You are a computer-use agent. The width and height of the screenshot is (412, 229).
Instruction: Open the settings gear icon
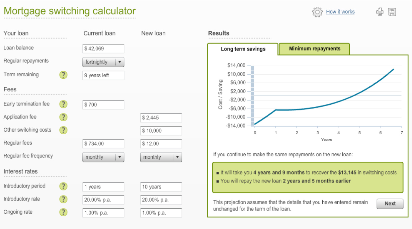pyautogui.click(x=317, y=12)
